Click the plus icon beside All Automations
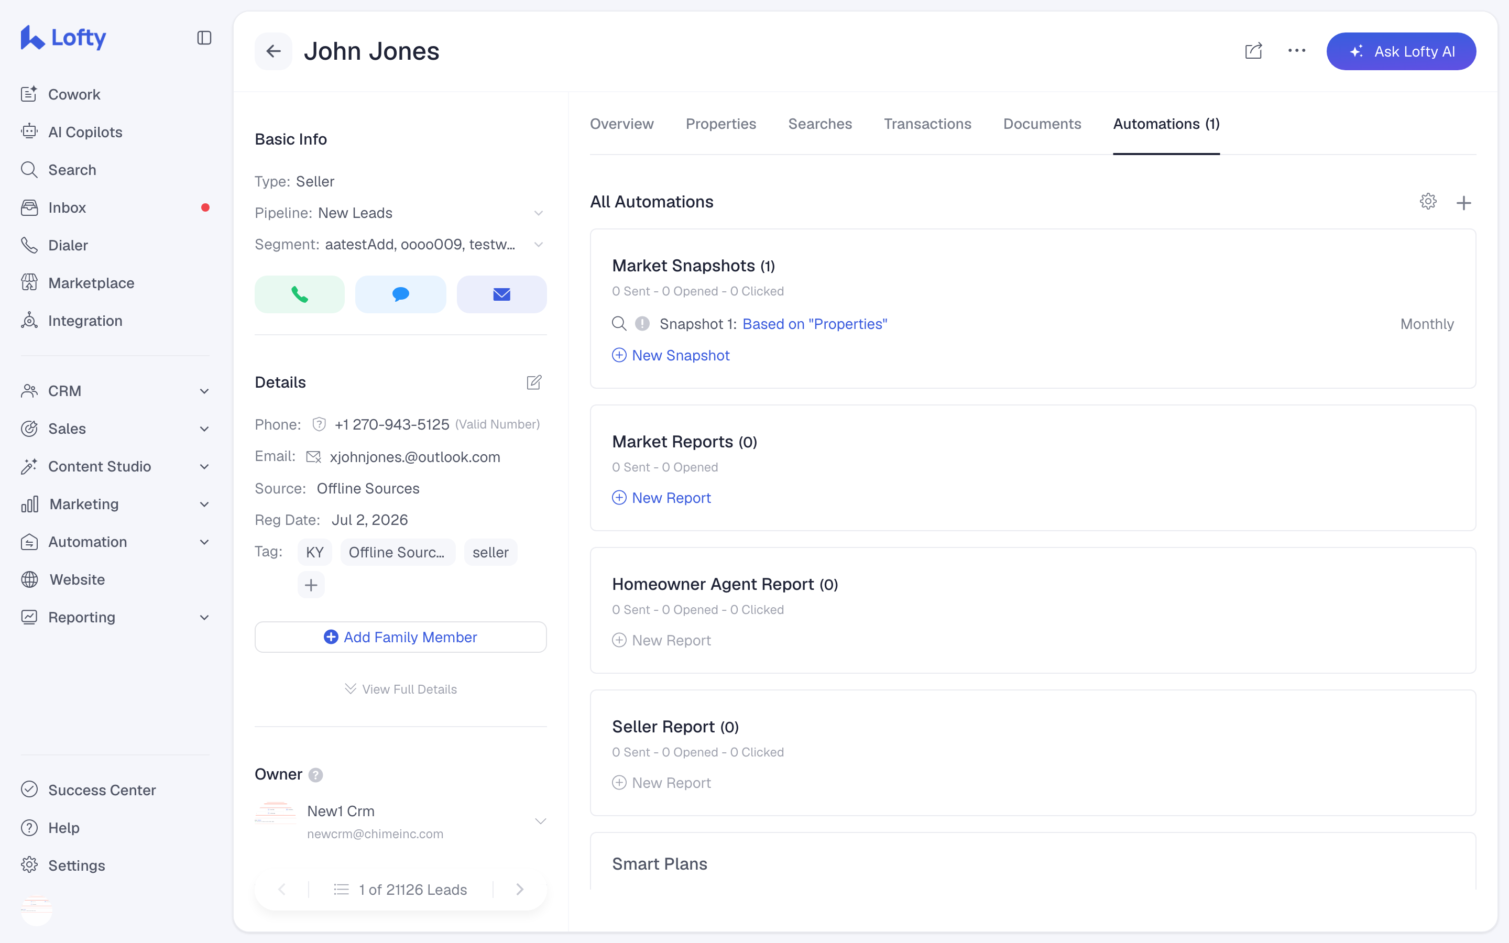The width and height of the screenshot is (1509, 943). pyautogui.click(x=1463, y=203)
